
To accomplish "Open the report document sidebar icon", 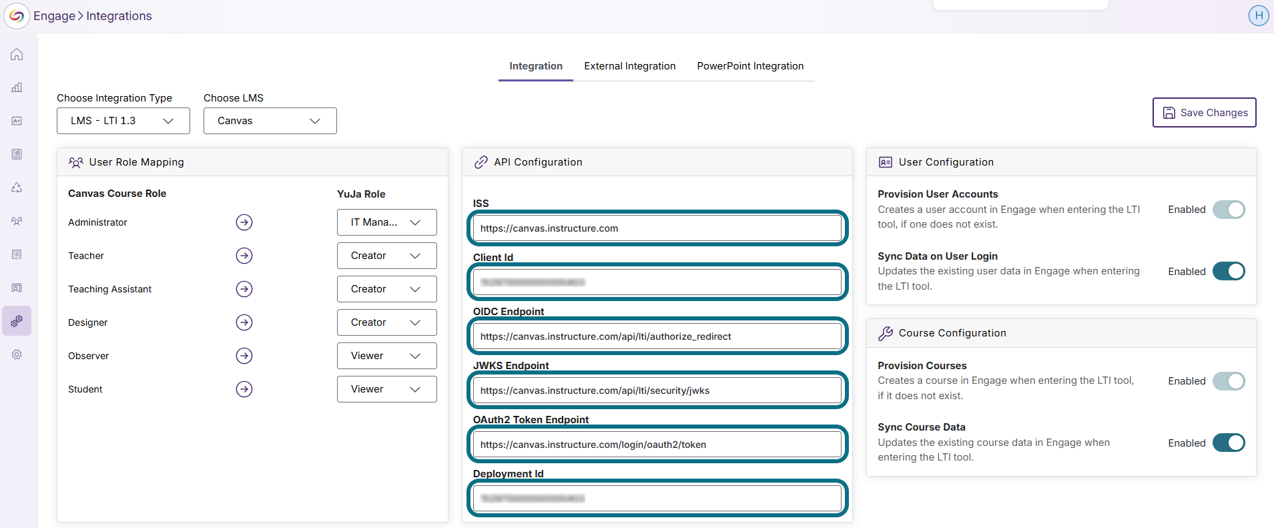I will point(17,154).
